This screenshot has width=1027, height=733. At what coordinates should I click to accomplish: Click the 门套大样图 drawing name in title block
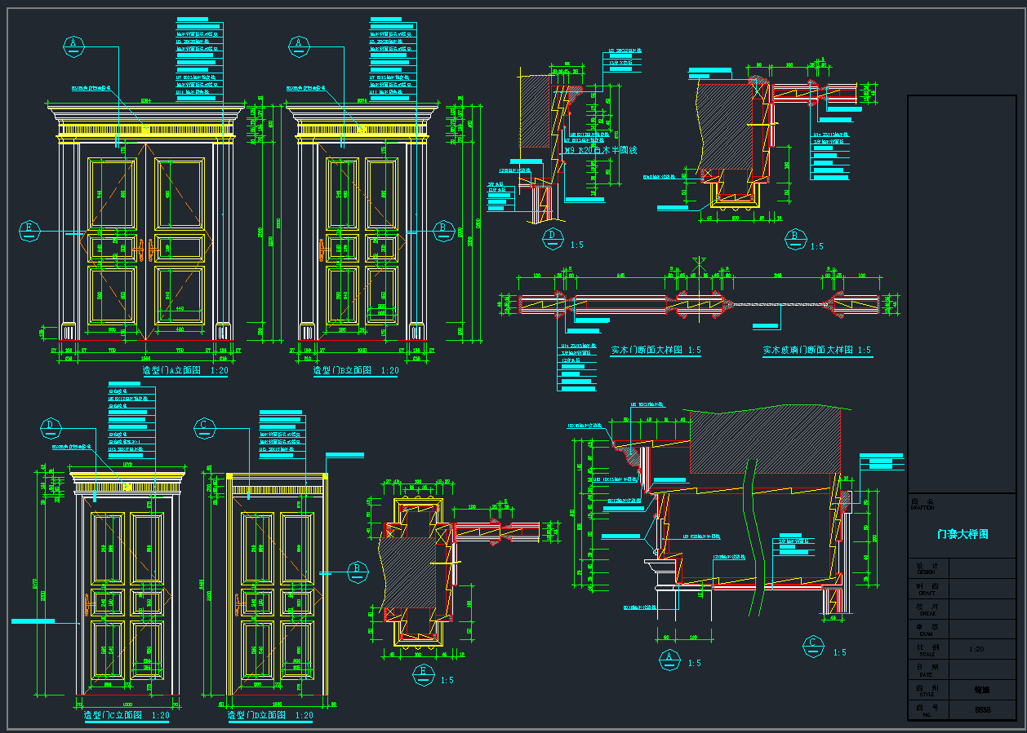tap(963, 535)
